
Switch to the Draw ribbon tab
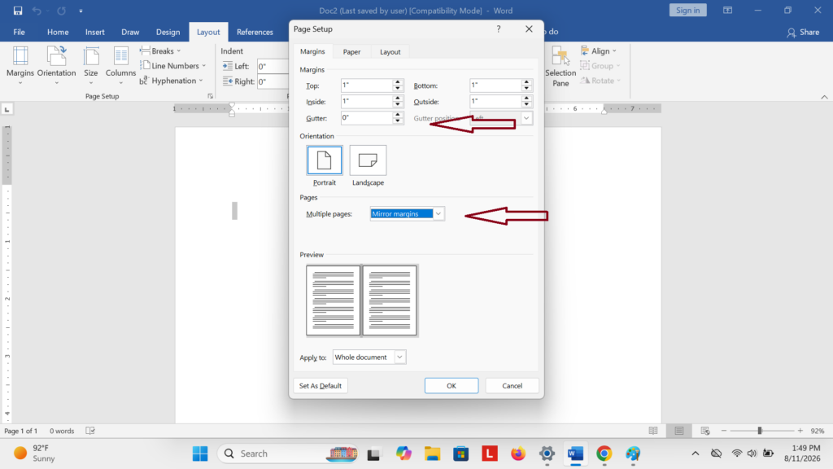point(130,32)
